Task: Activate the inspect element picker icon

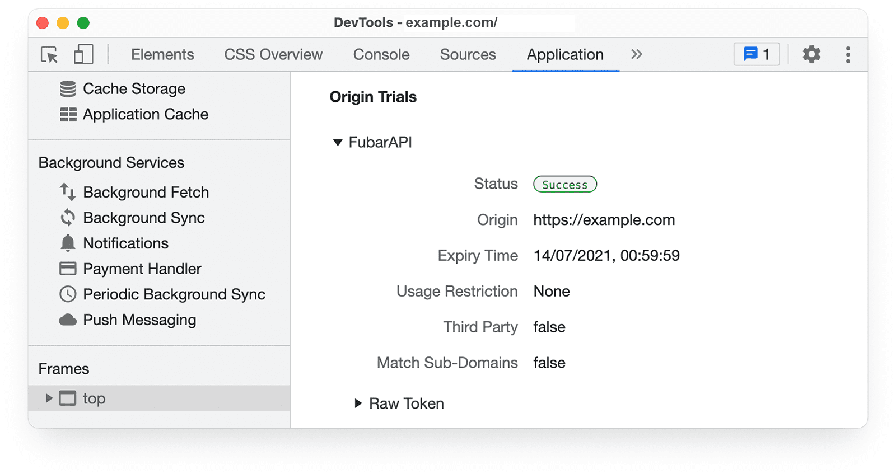Action: pos(49,55)
